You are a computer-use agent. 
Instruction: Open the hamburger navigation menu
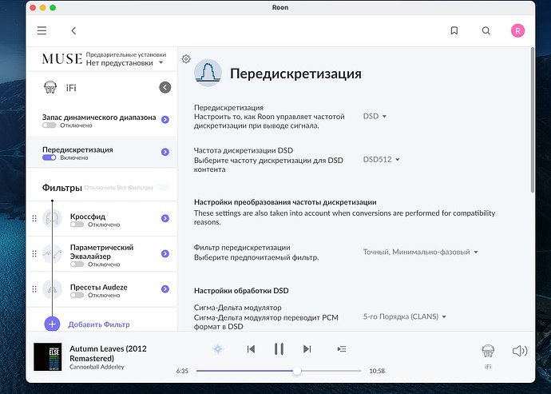[42, 30]
